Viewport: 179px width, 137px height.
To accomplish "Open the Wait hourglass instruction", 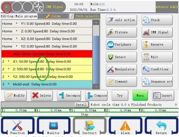I will tap(157, 57).
